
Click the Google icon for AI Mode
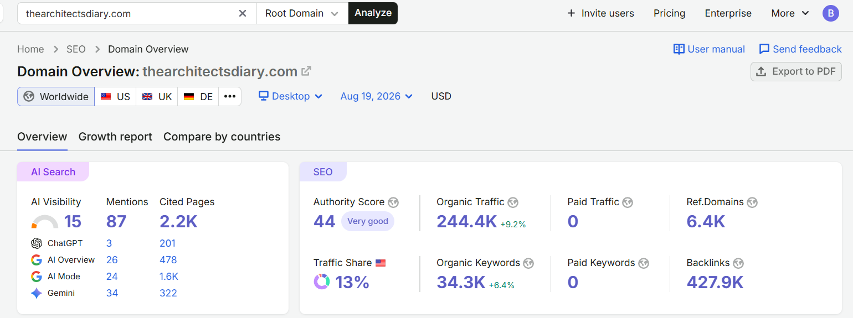pyautogui.click(x=37, y=277)
